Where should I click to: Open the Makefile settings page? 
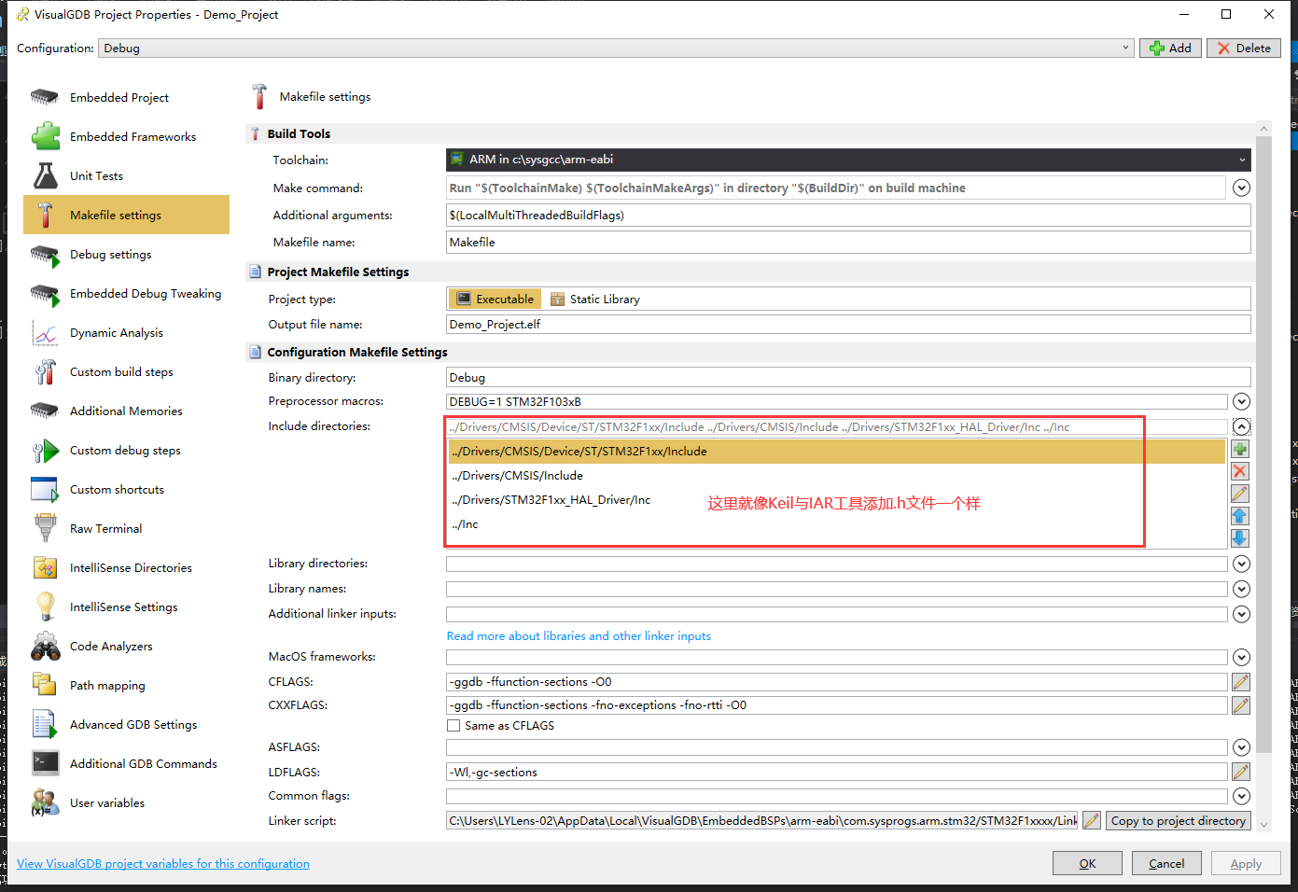pyautogui.click(x=126, y=215)
